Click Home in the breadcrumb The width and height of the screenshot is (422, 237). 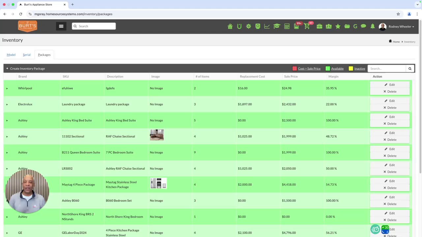point(396,42)
